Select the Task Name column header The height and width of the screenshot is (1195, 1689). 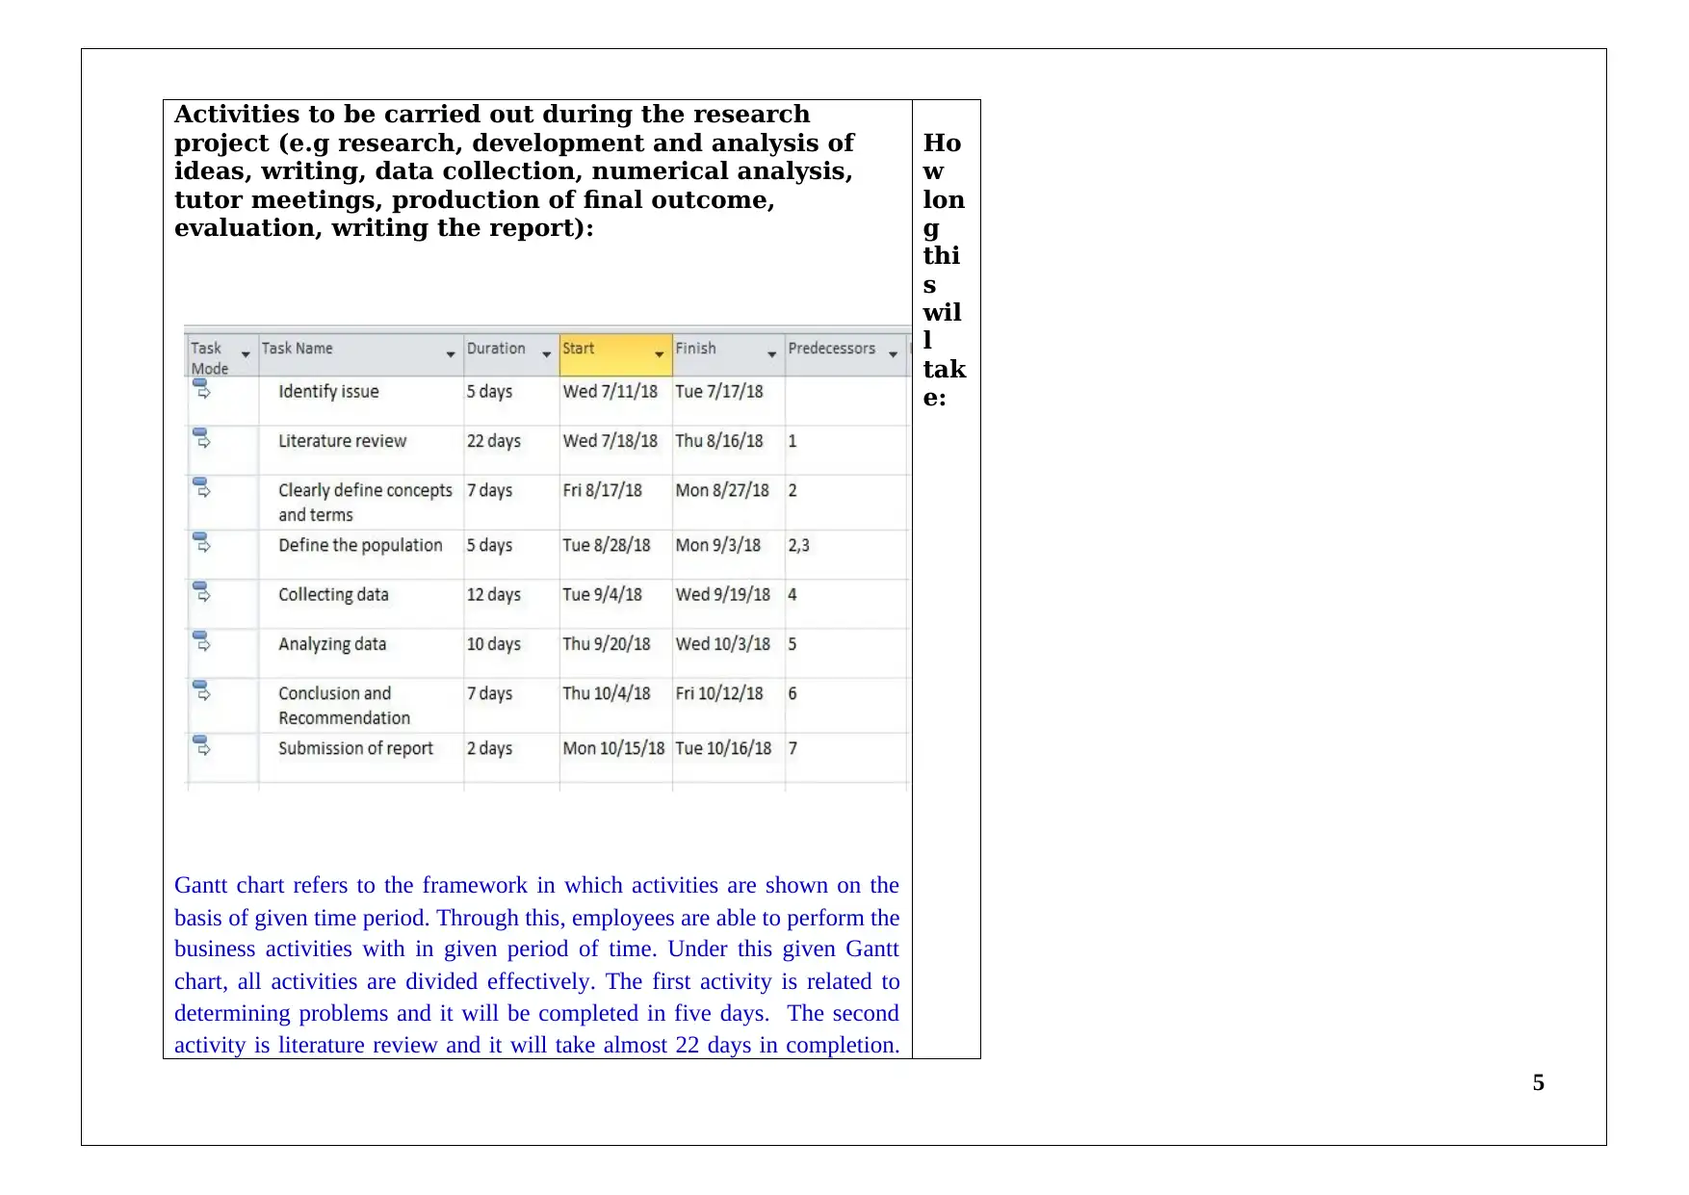(x=361, y=354)
